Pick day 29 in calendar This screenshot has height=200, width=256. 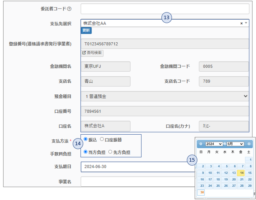tap(249, 186)
